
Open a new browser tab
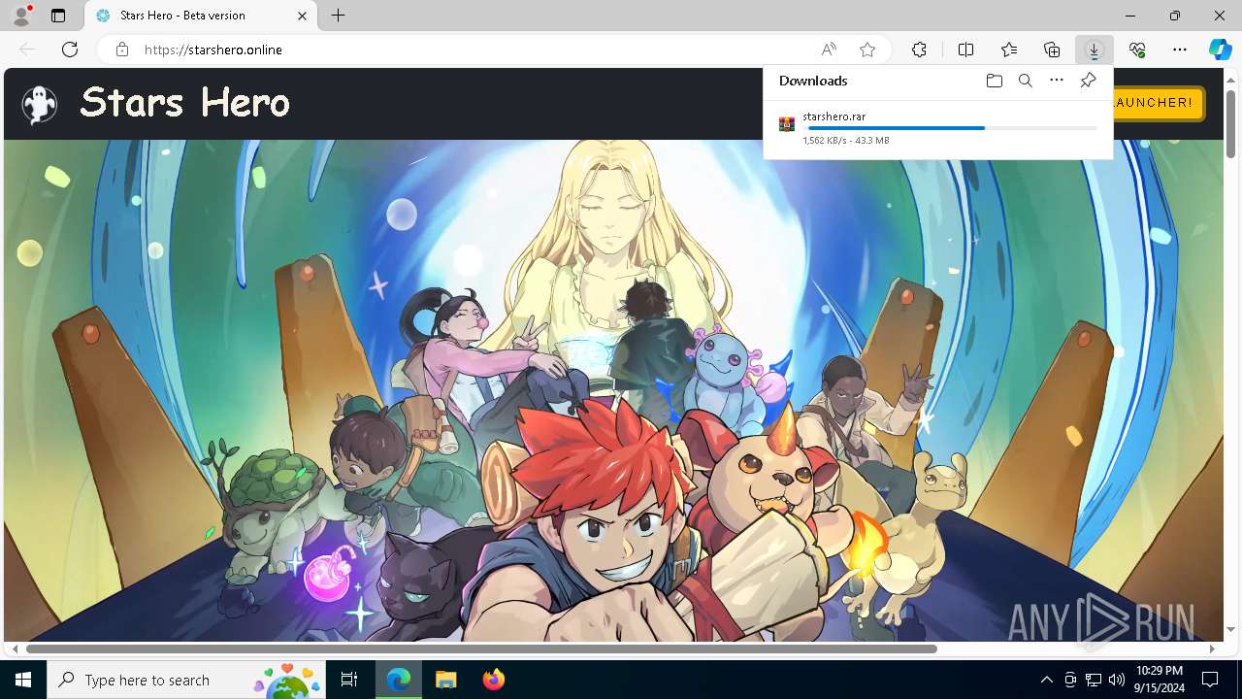coord(338,16)
